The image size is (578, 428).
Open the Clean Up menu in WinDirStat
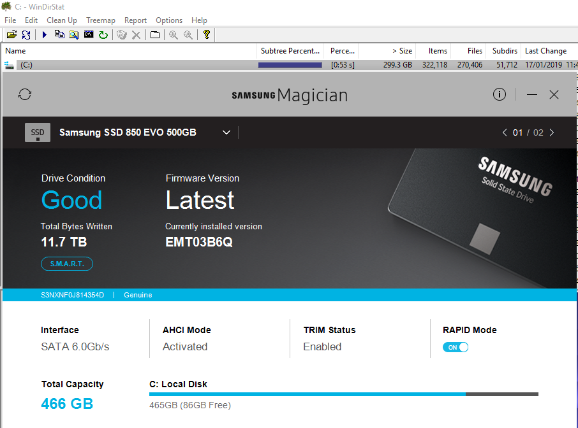[x=62, y=20]
